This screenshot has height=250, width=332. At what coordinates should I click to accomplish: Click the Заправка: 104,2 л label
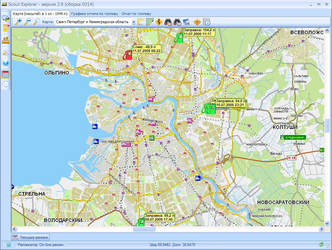[199, 32]
